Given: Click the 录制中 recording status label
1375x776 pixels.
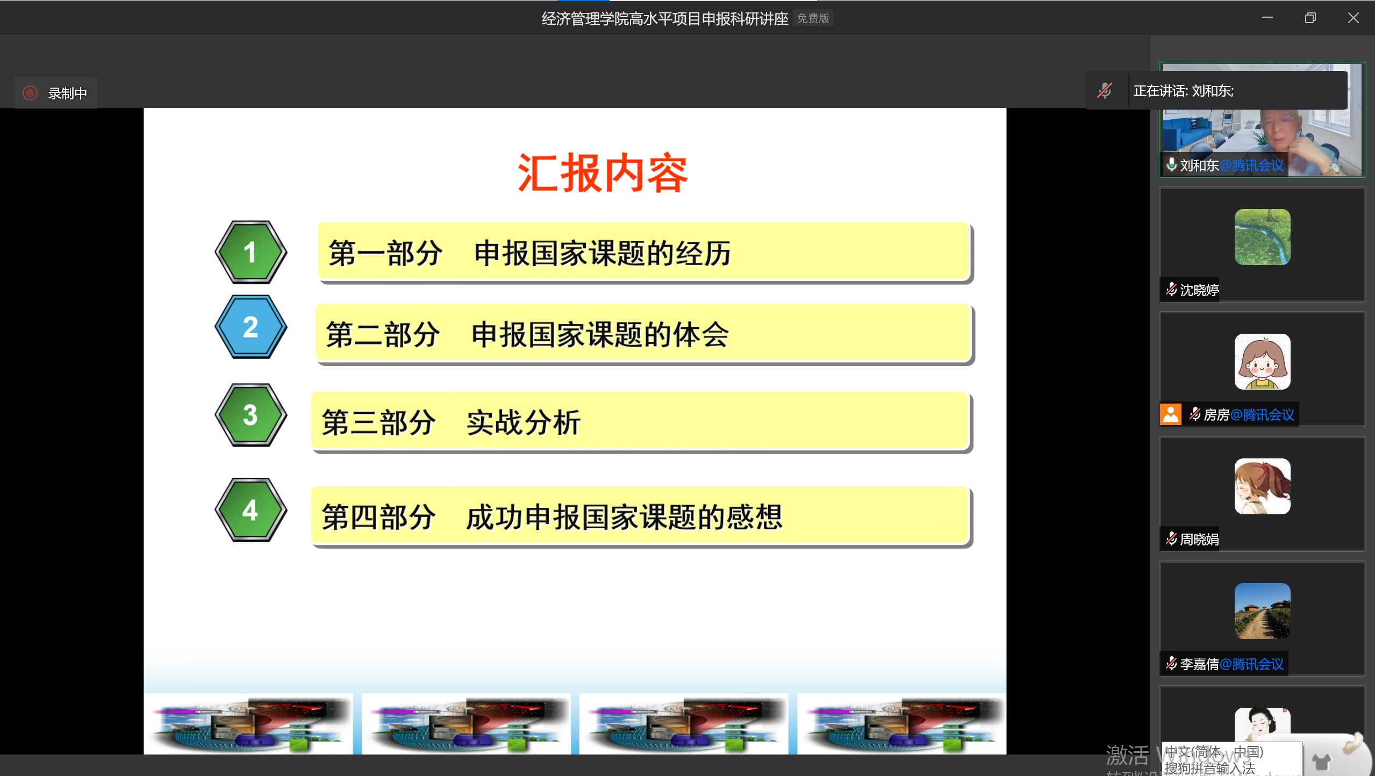Looking at the screenshot, I should 68,93.
